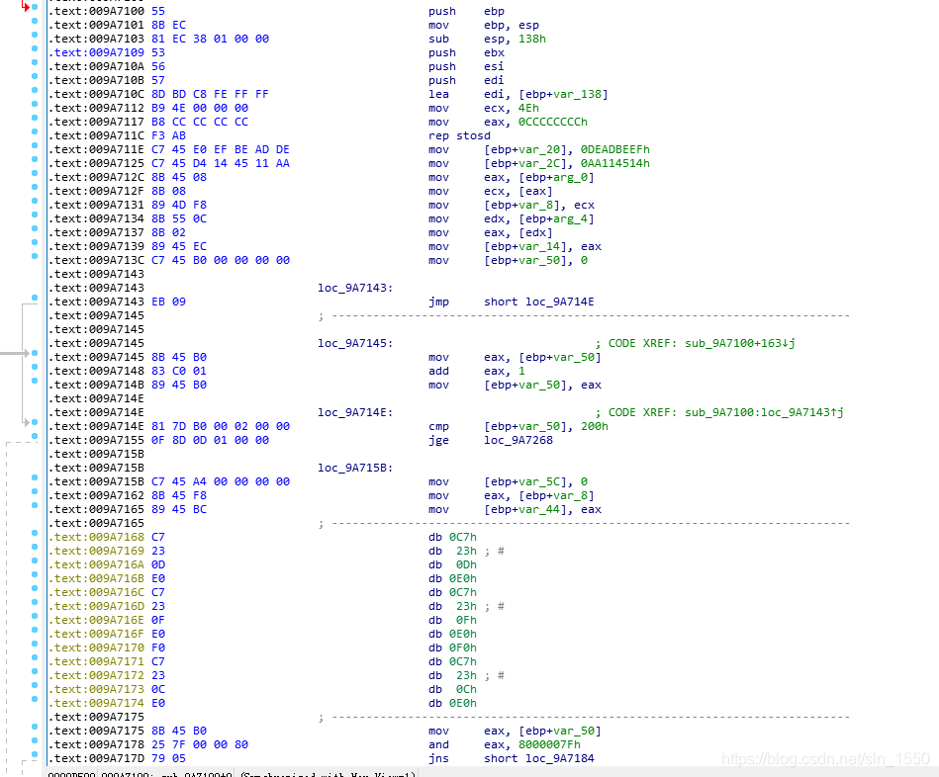Click the 200h comparison value
This screenshot has height=777, width=939.
pos(594,426)
